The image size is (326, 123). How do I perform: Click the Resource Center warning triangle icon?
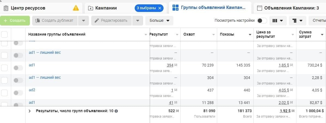coord(76,8)
